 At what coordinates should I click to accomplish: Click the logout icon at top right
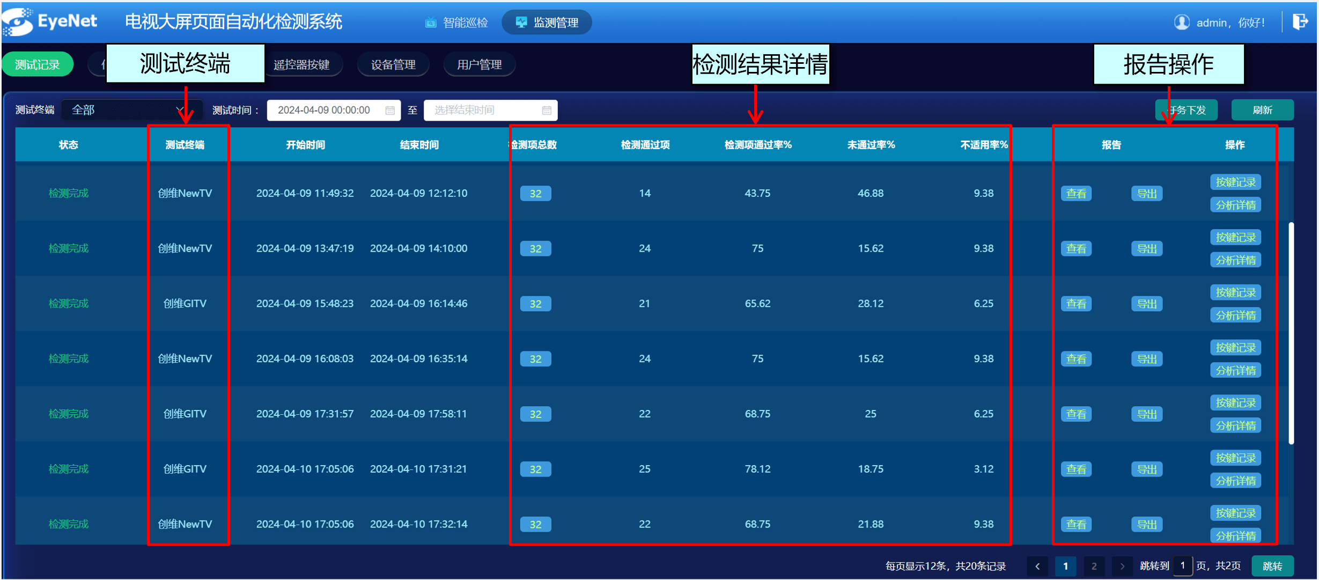click(1300, 22)
